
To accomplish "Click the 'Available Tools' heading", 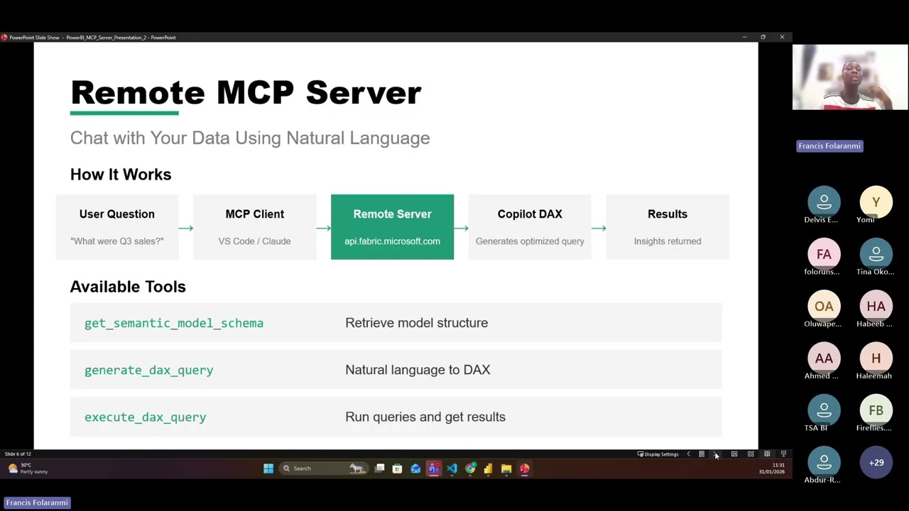I will pyautogui.click(x=128, y=287).
